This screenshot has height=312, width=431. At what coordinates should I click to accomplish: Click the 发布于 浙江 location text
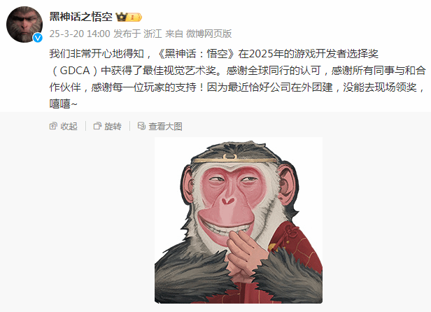tap(138, 34)
